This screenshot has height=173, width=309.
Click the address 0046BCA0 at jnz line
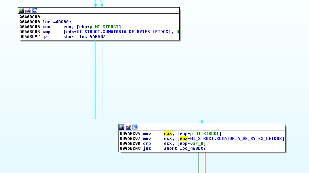pyautogui.click(x=130, y=148)
